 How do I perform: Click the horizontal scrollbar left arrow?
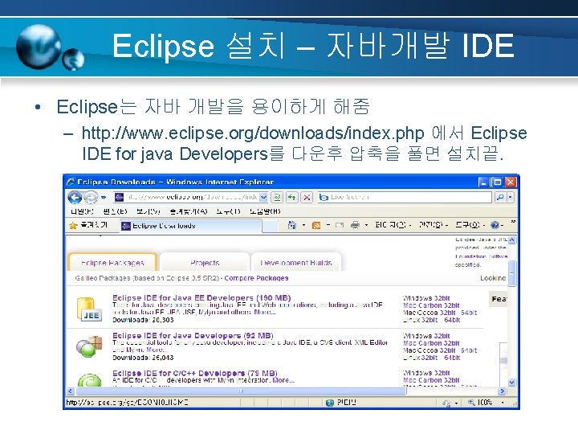tap(71, 391)
